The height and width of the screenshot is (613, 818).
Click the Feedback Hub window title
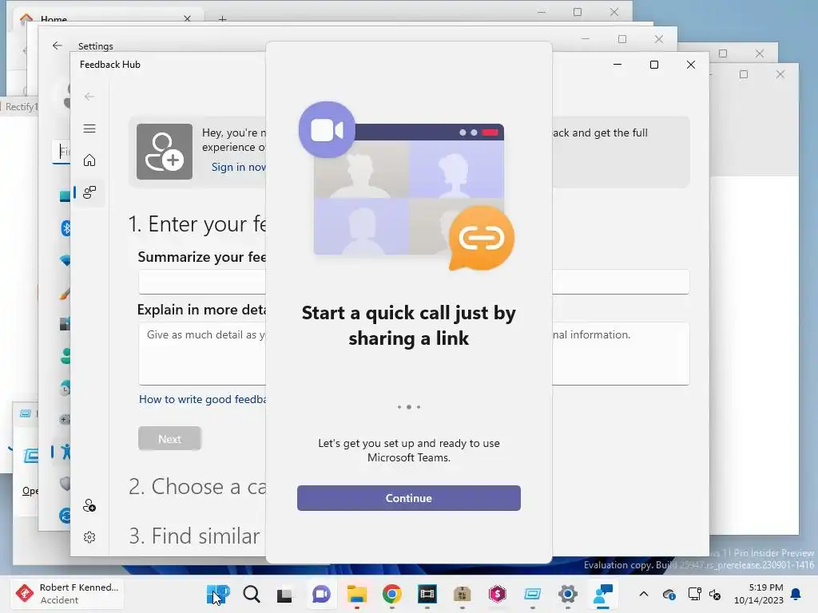point(110,65)
